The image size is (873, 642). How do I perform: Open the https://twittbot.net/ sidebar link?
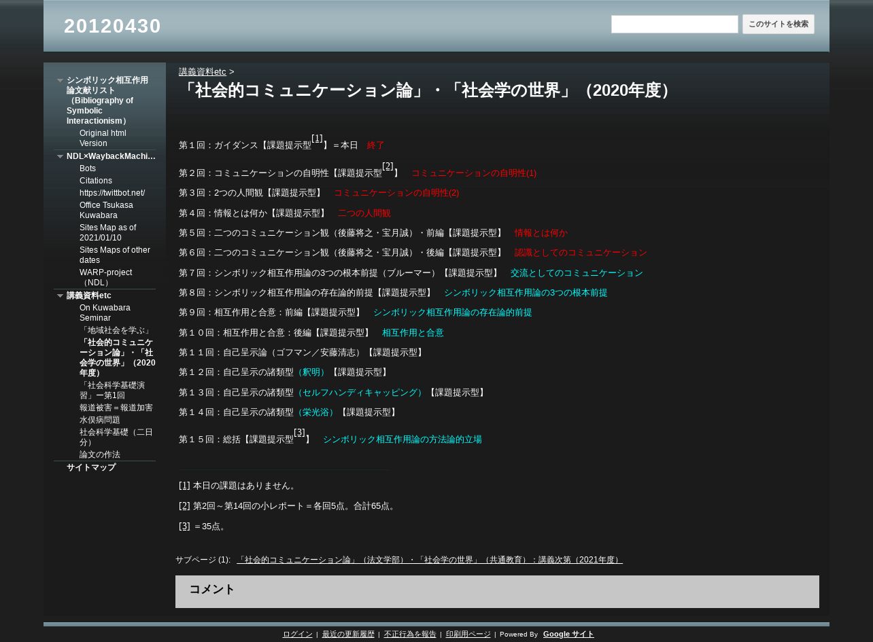click(x=112, y=193)
